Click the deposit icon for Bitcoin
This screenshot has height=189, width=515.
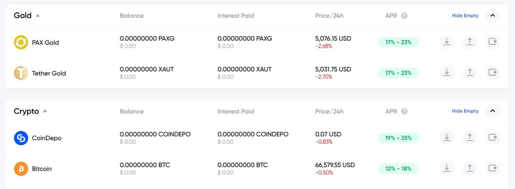446,168
